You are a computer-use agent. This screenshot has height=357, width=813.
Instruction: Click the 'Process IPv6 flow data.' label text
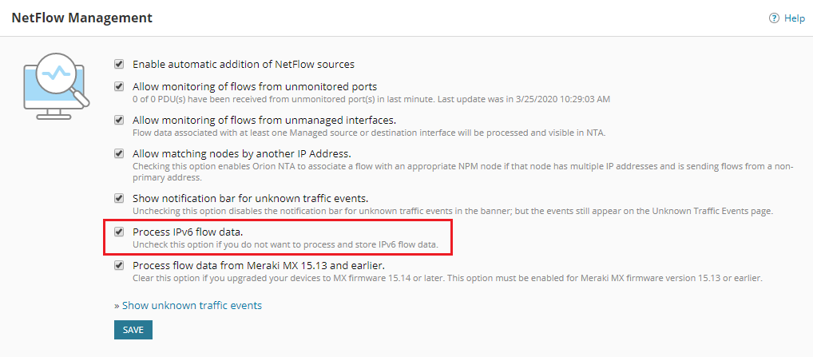click(x=188, y=232)
